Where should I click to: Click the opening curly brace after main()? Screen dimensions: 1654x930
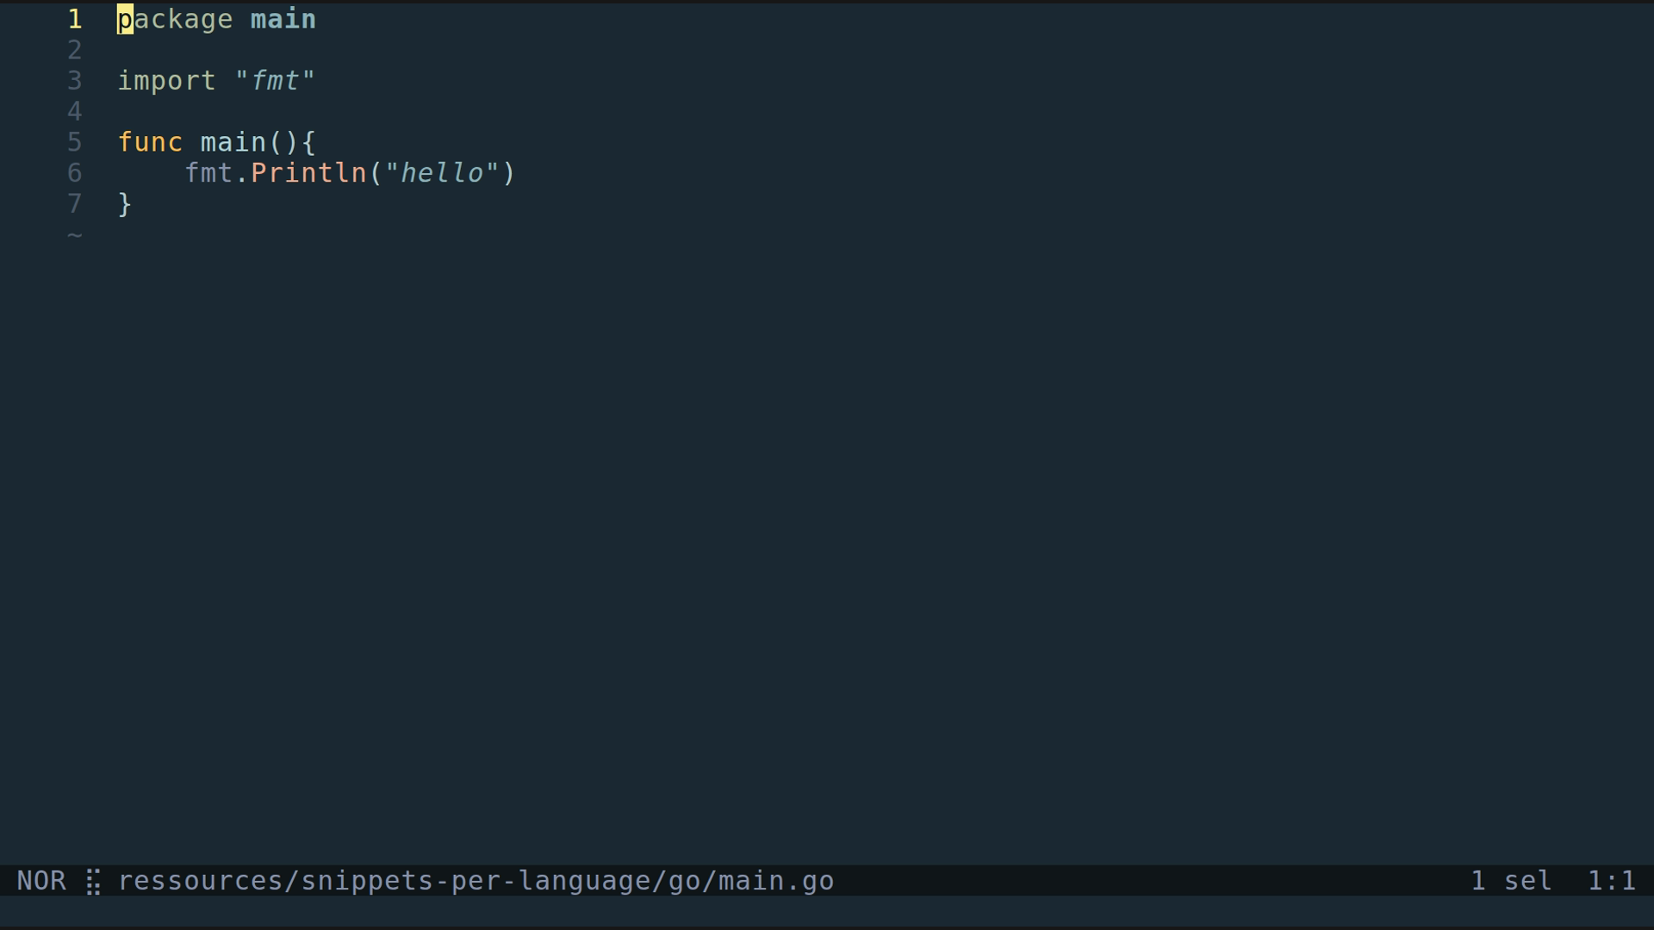[x=309, y=142]
